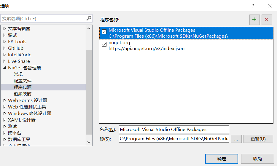Click the search magnifier icon
Screen dimensions: 277x166
coord(89,18)
